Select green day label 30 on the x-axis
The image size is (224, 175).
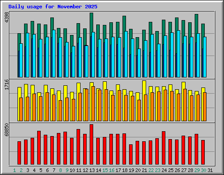point(203,170)
